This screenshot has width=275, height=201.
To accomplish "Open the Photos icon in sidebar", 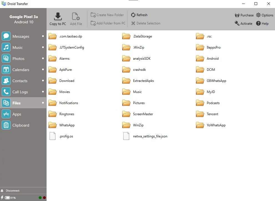I will pos(6,58).
